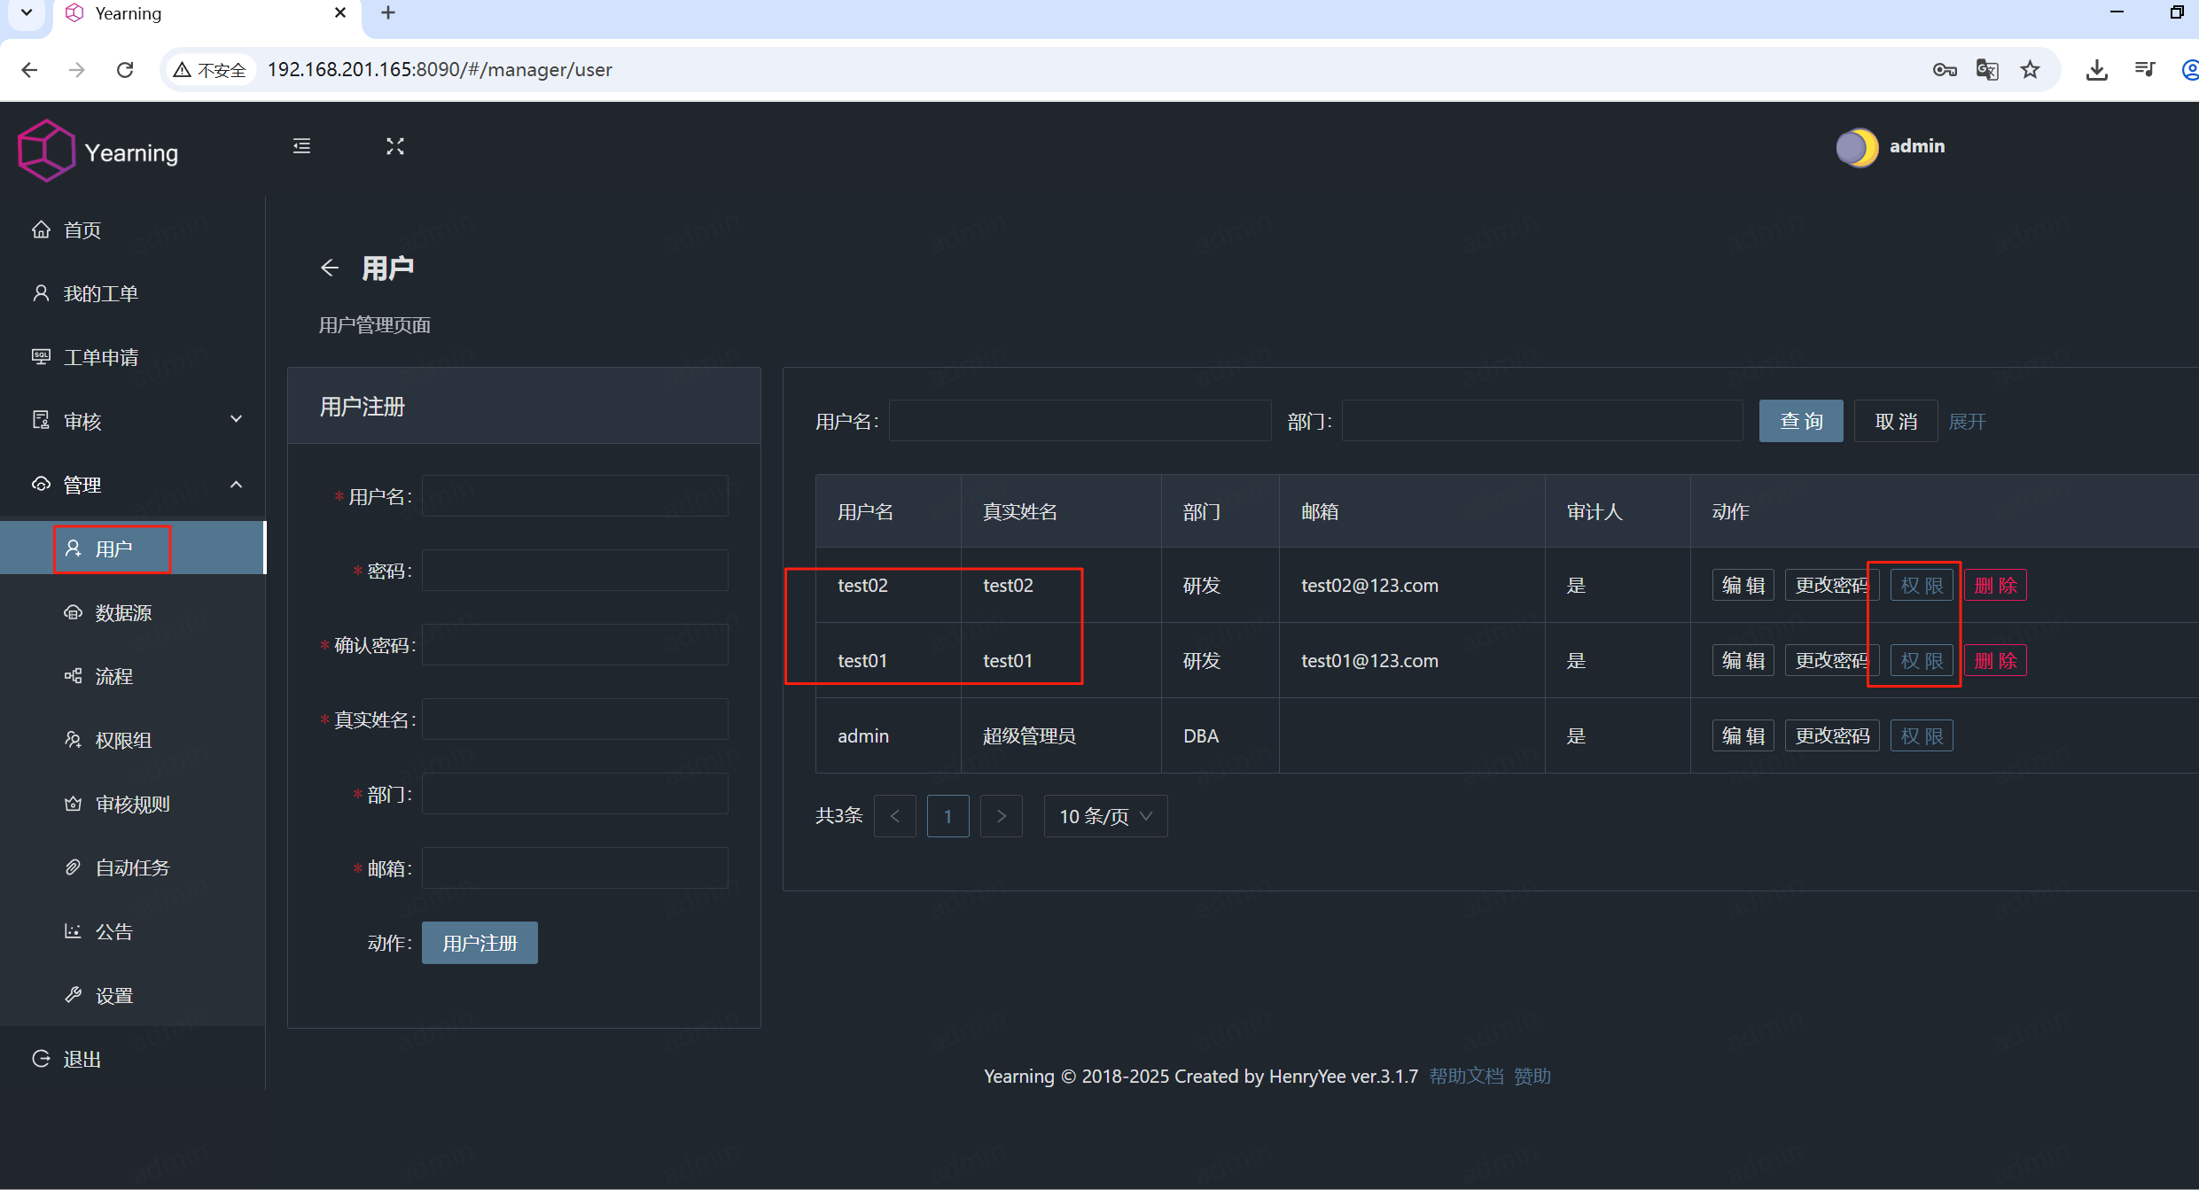This screenshot has width=2199, height=1190.
Task: Collapse the 管理 sidebar menu
Action: [x=83, y=484]
